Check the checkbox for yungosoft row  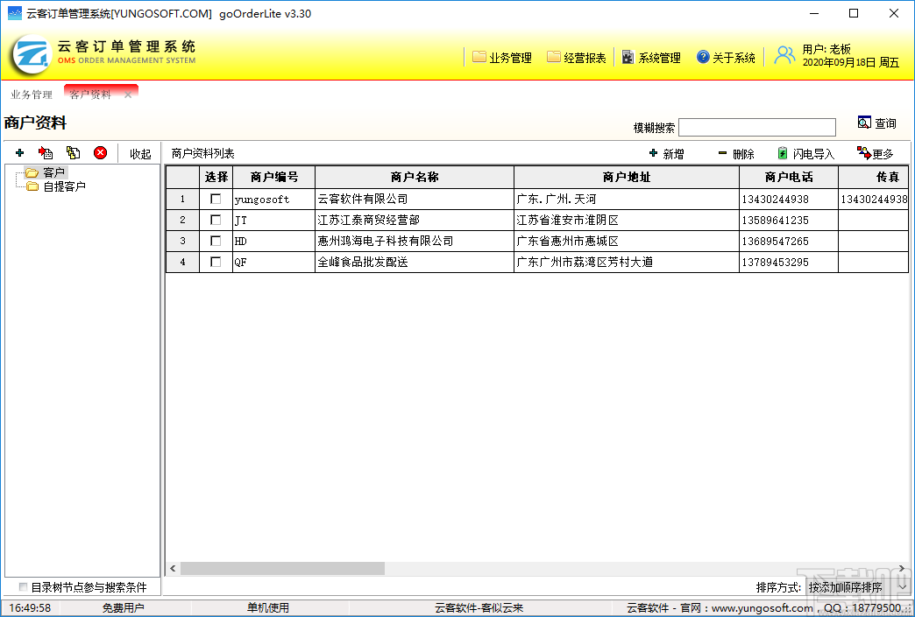coord(215,199)
